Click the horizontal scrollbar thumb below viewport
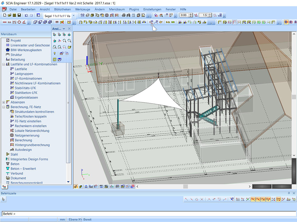 185,187
